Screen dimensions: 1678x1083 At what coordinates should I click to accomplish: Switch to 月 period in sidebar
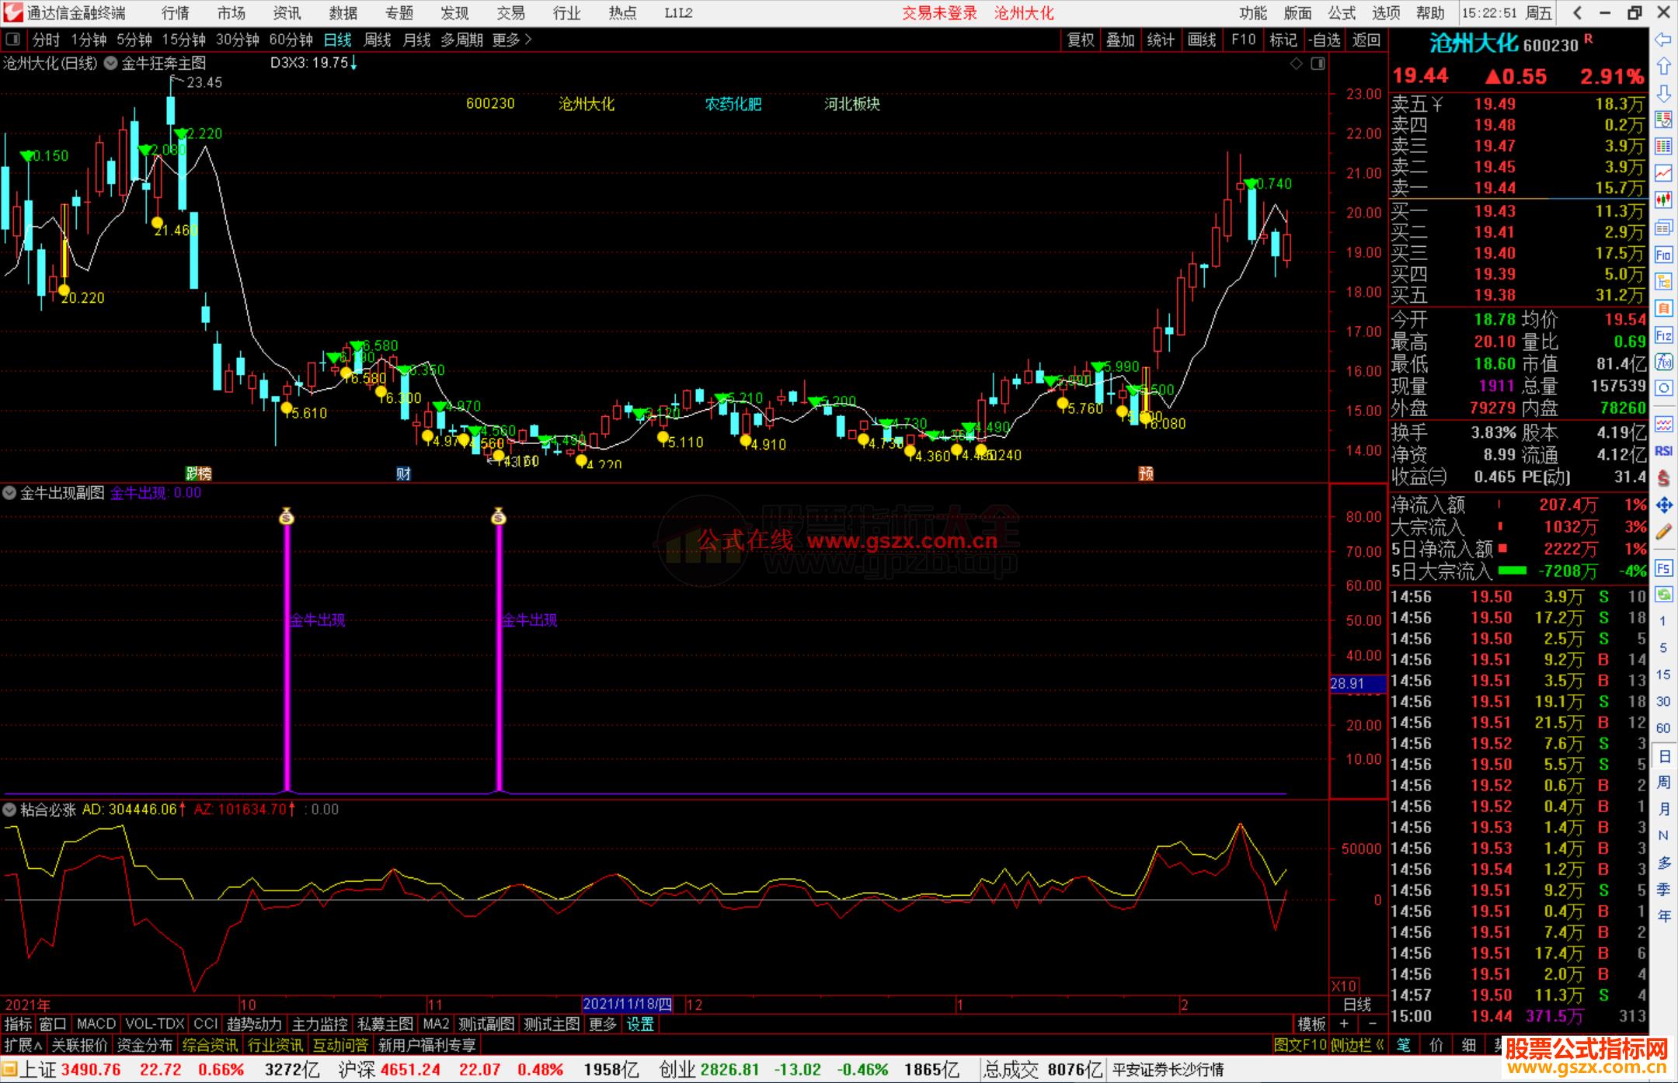click(1663, 809)
